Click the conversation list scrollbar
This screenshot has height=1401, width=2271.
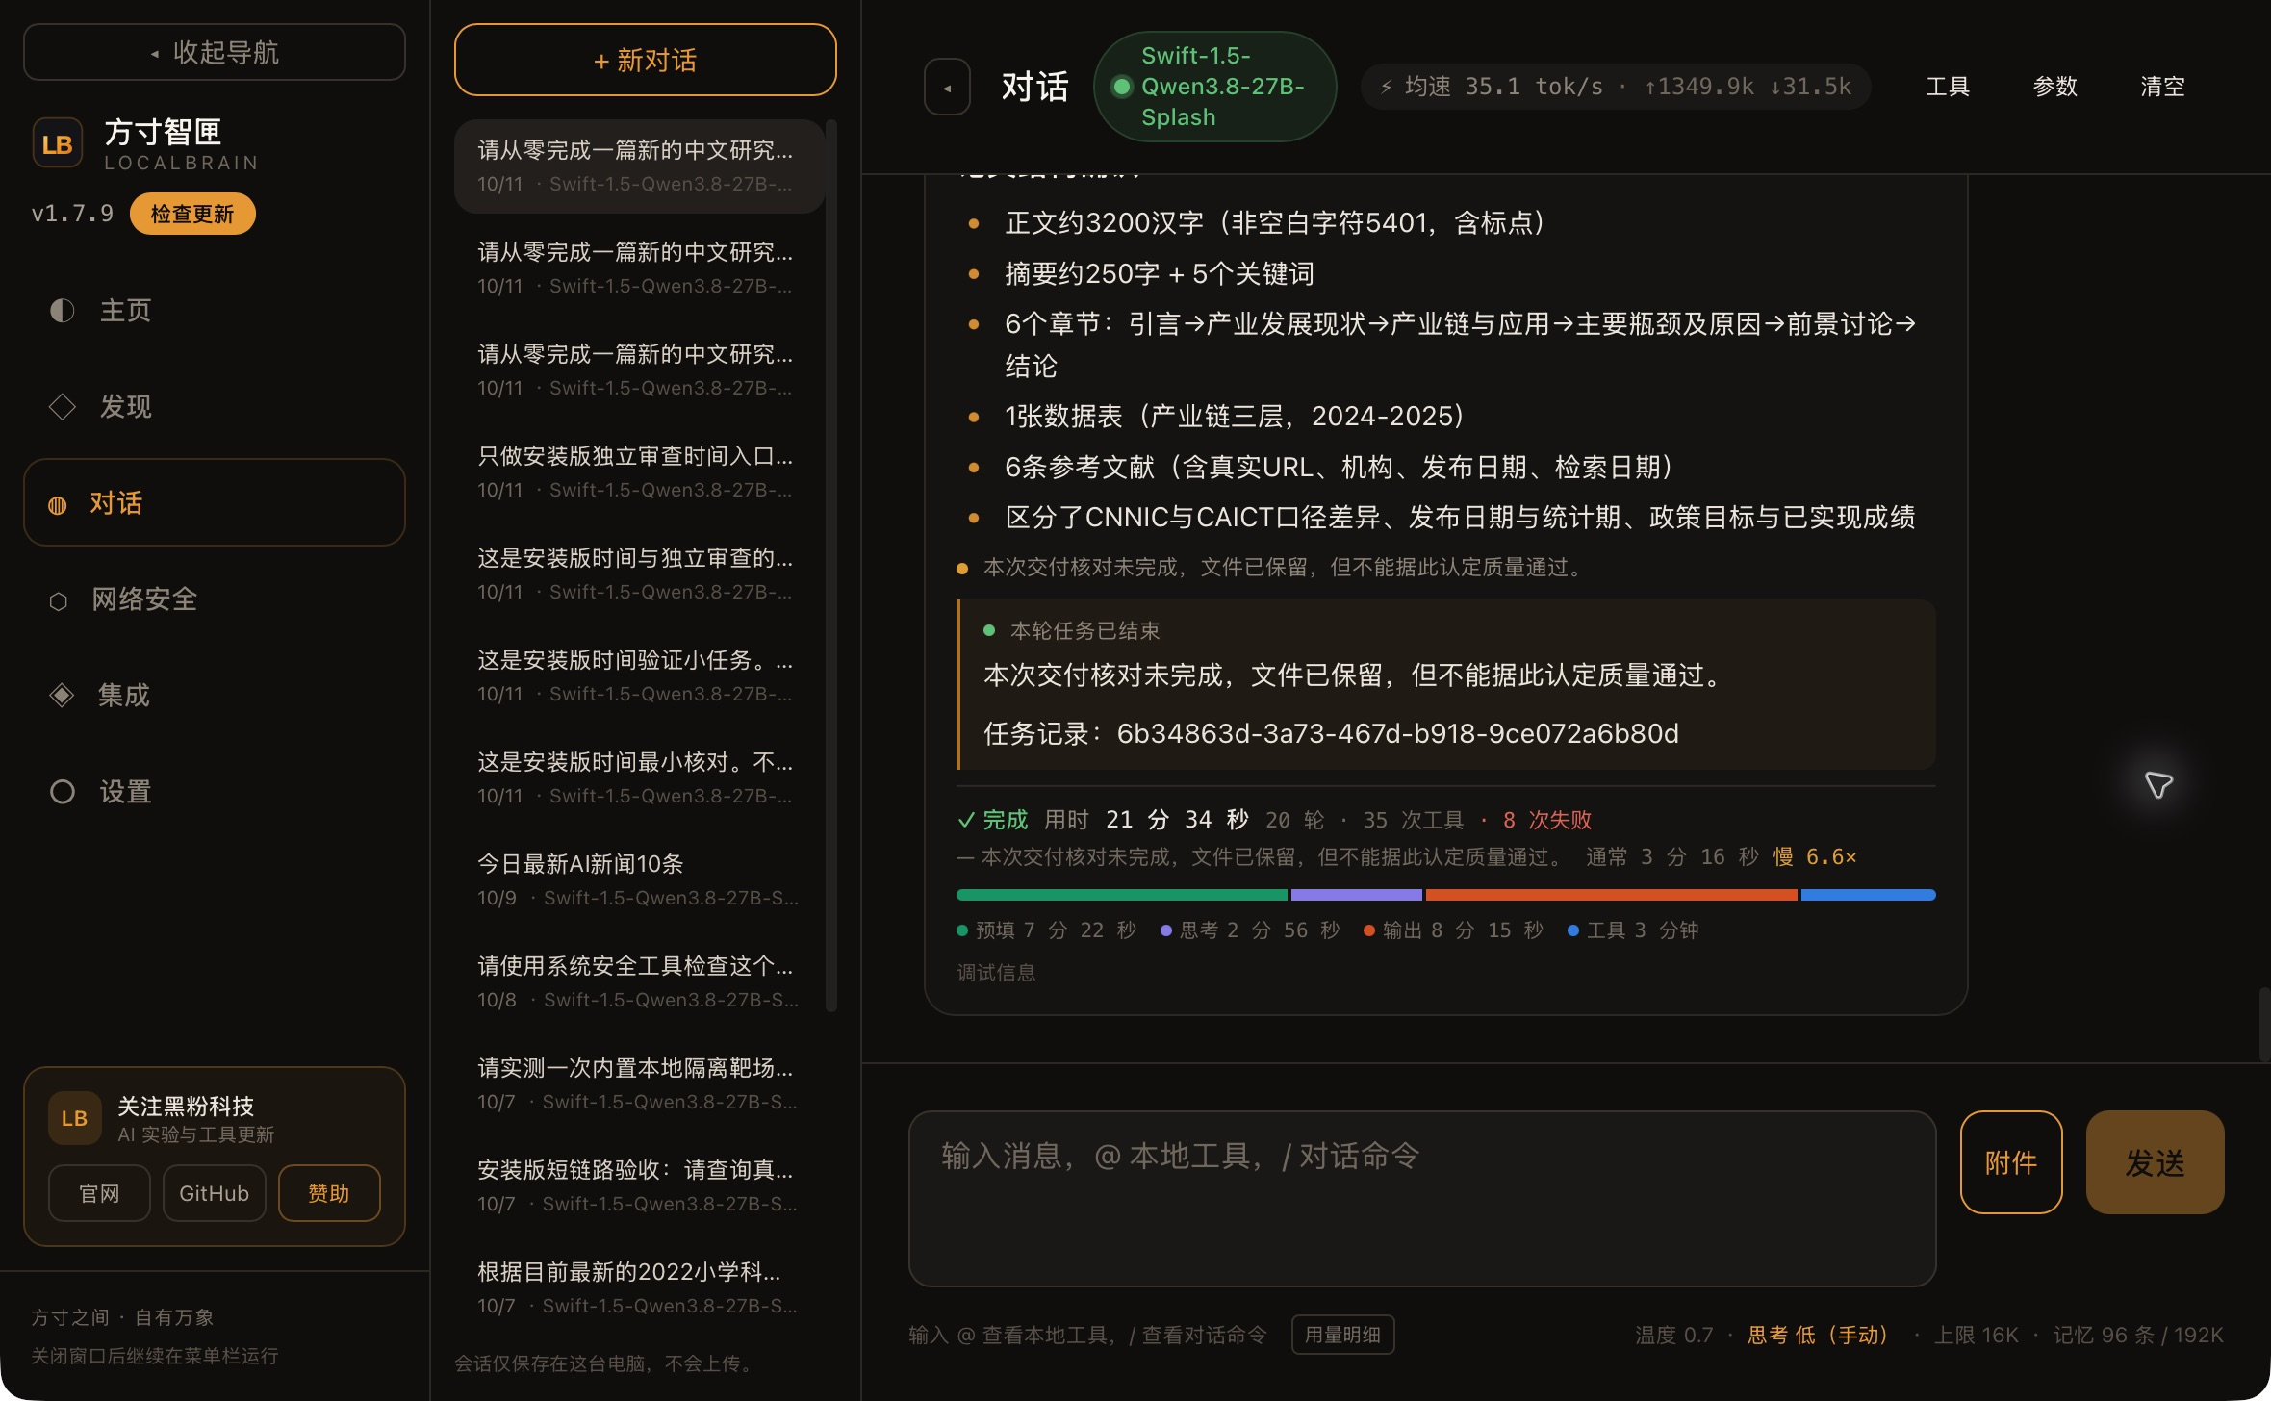pyautogui.click(x=831, y=566)
